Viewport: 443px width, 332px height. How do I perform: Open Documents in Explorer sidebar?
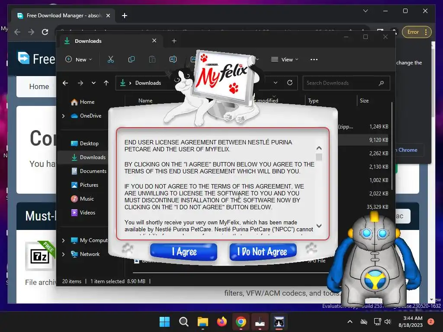[x=89, y=171]
